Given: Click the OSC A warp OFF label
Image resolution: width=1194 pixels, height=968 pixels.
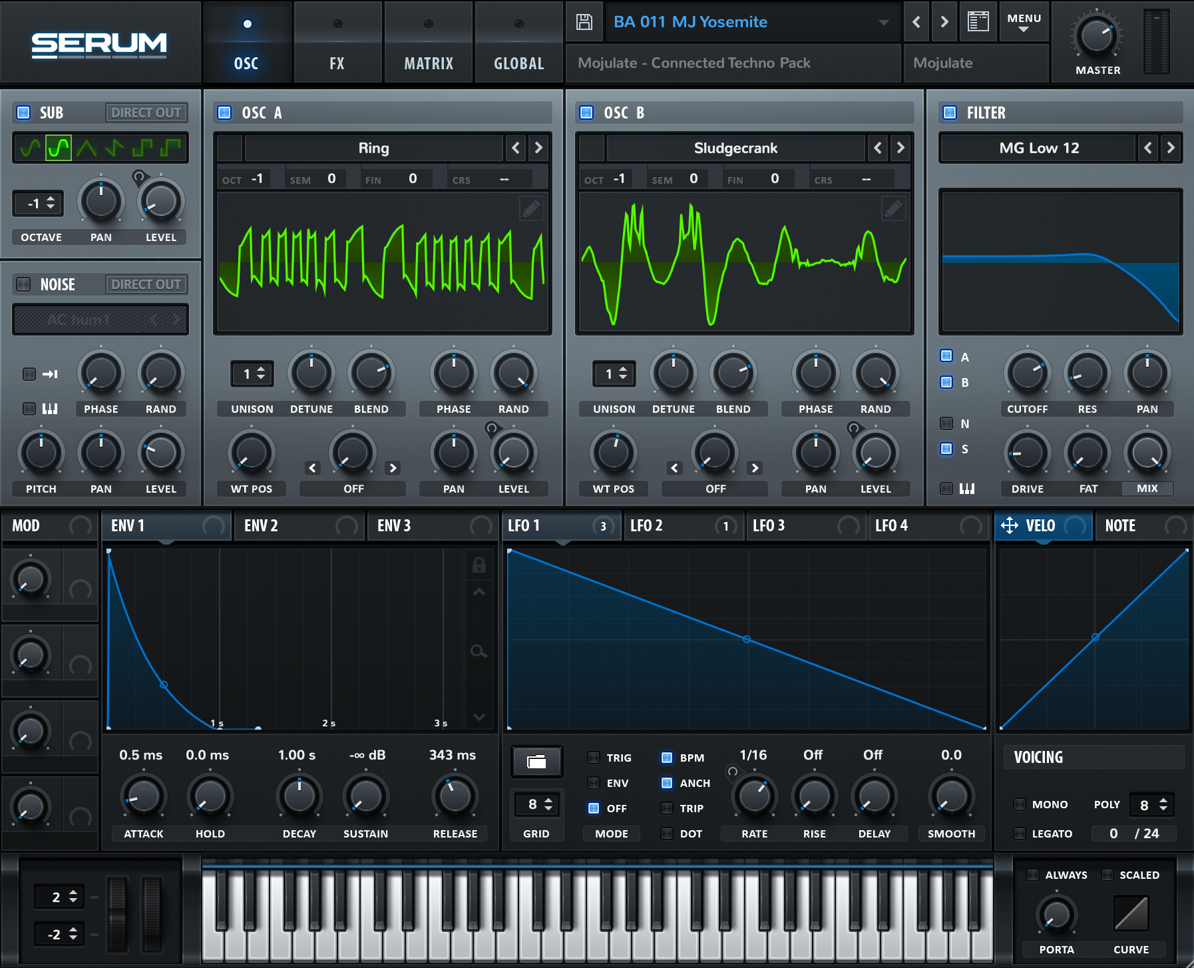Looking at the screenshot, I should [x=353, y=489].
